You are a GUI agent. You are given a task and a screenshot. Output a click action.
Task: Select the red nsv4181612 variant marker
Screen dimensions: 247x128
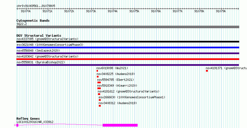[99, 94]
